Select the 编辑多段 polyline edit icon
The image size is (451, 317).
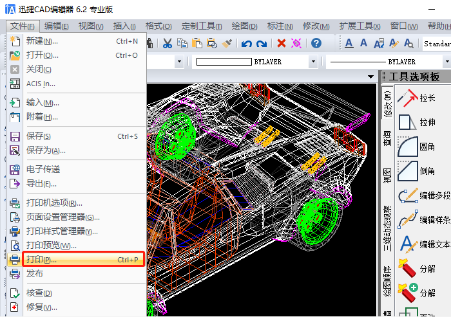[408, 195]
